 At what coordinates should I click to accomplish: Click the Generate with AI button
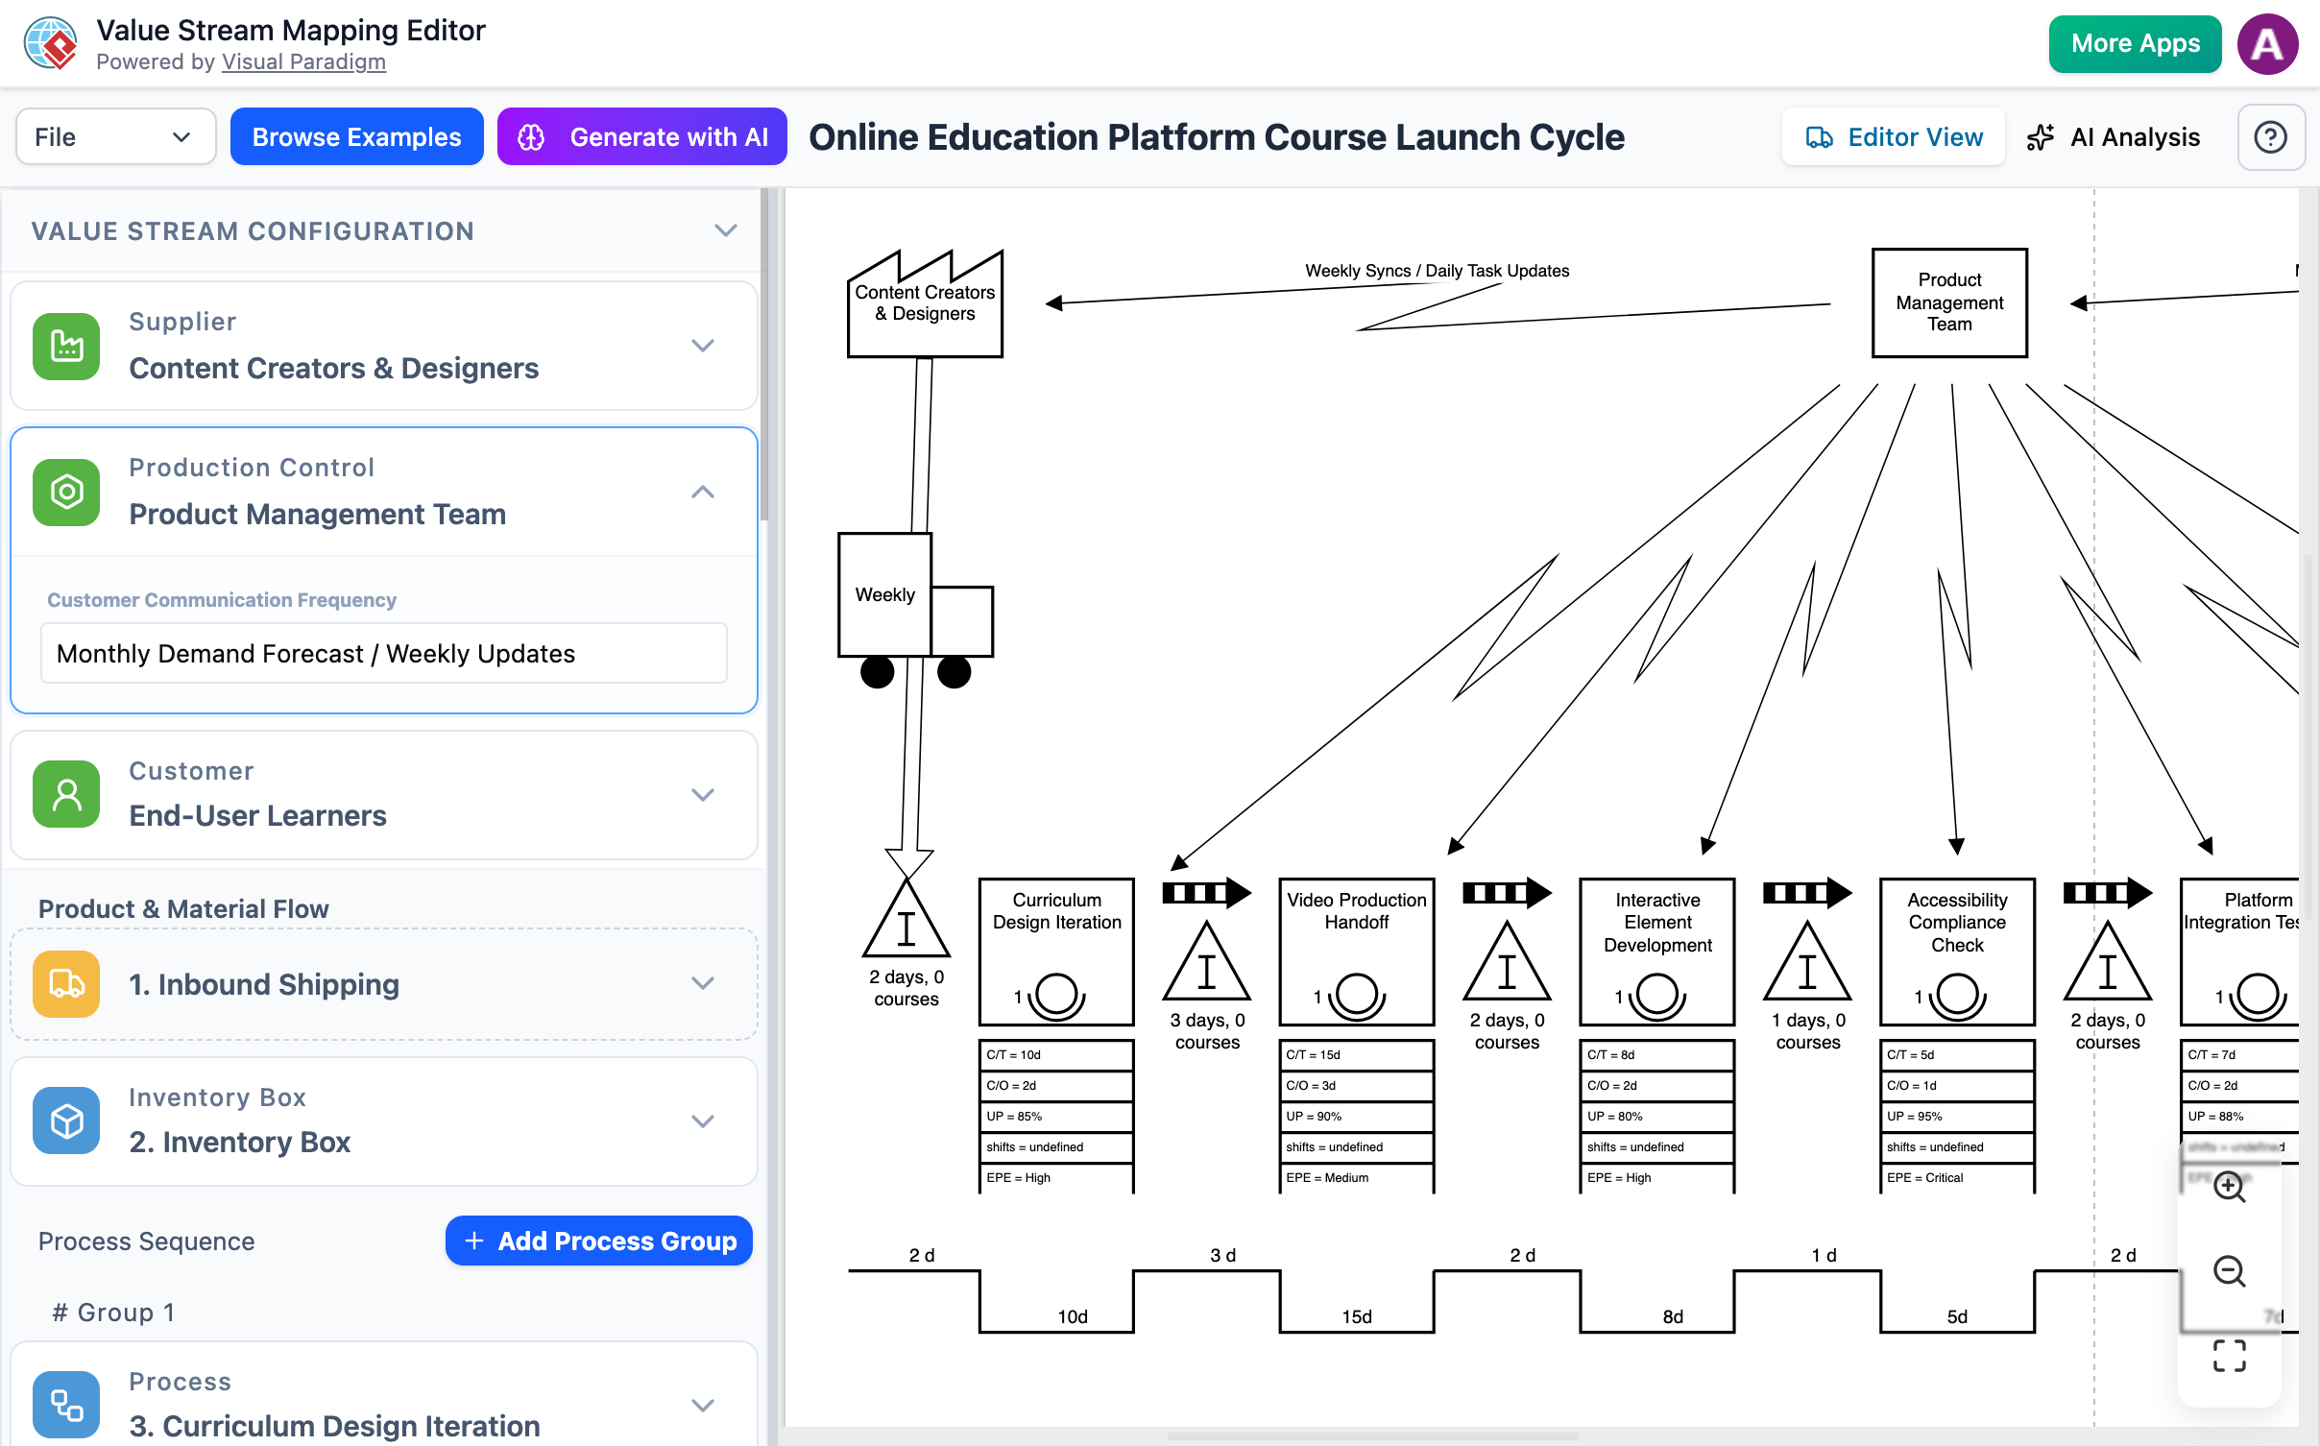coord(642,137)
